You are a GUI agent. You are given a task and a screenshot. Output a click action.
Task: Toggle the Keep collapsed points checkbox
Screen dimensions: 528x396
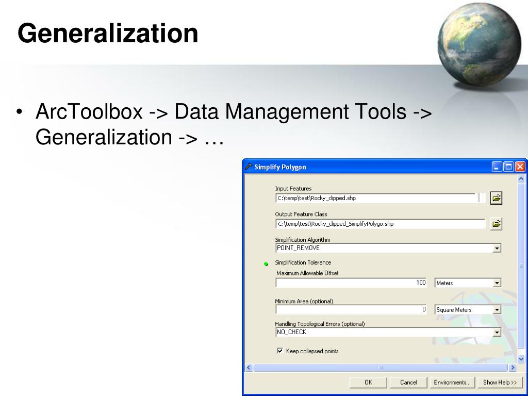(x=280, y=351)
